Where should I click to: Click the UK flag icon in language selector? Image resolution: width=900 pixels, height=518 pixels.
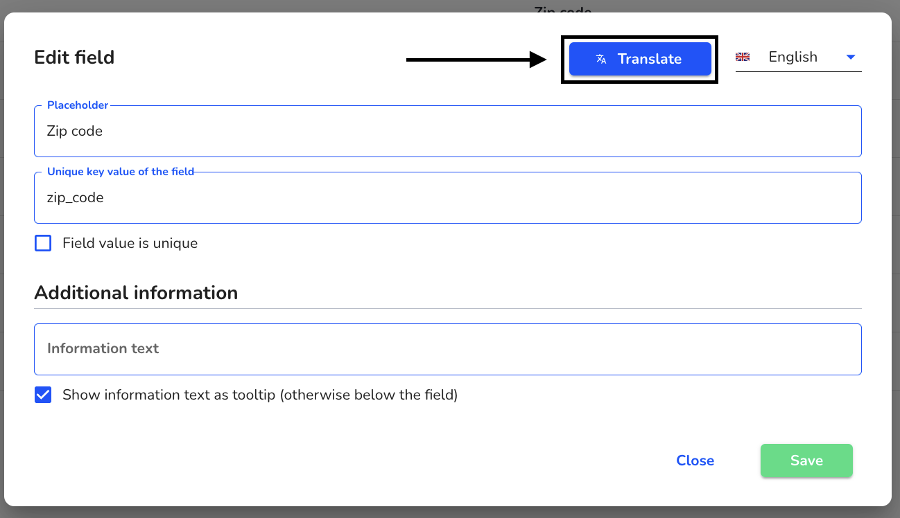point(743,57)
